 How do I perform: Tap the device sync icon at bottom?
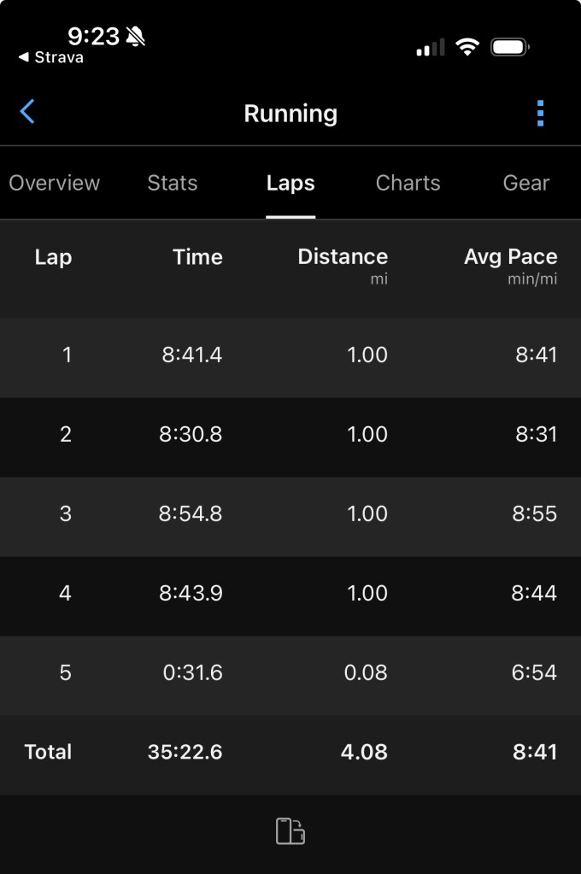(x=290, y=831)
